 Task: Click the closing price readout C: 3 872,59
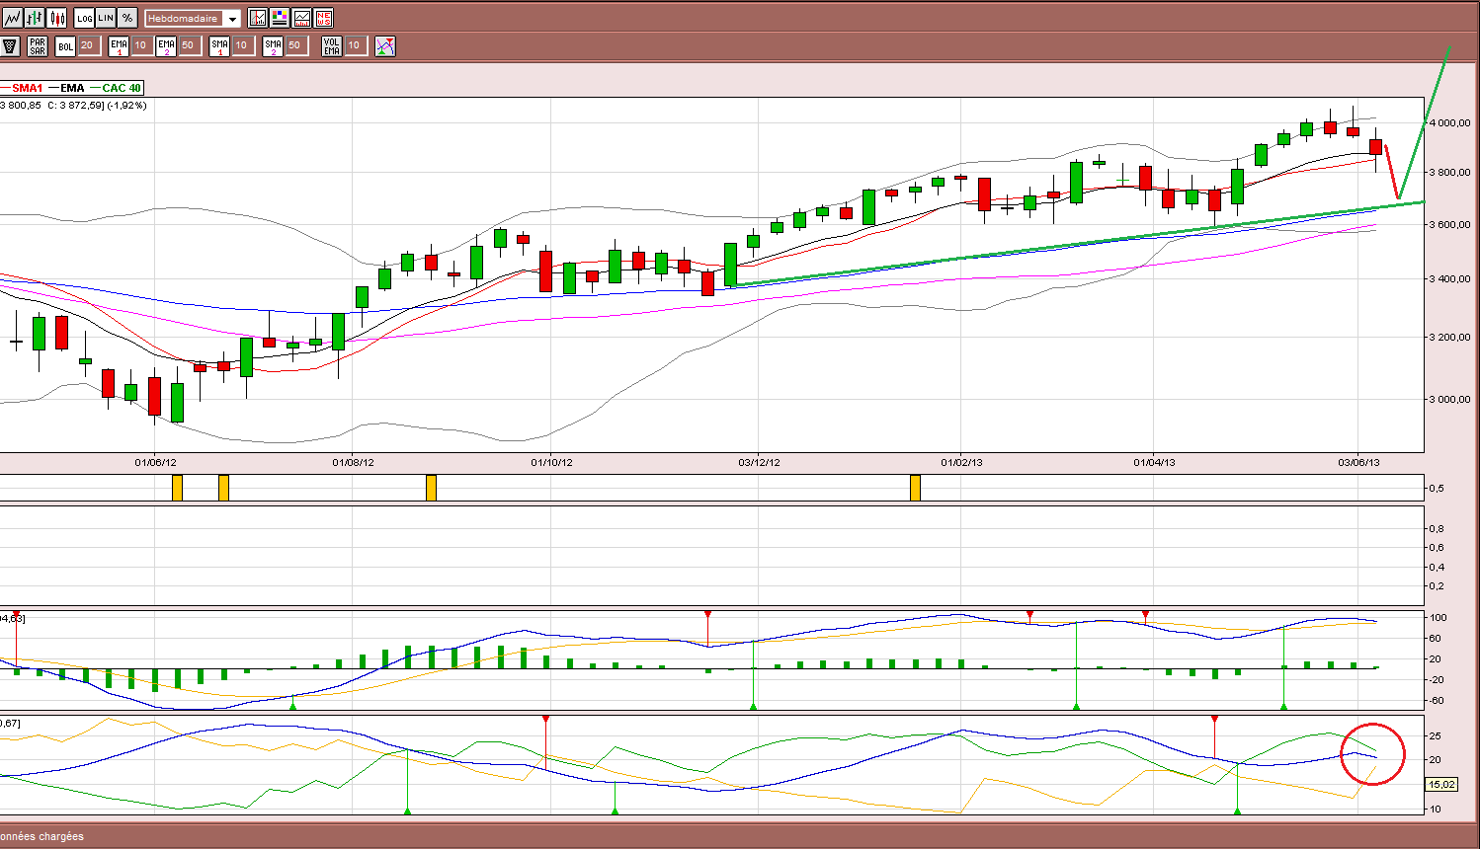point(76,105)
